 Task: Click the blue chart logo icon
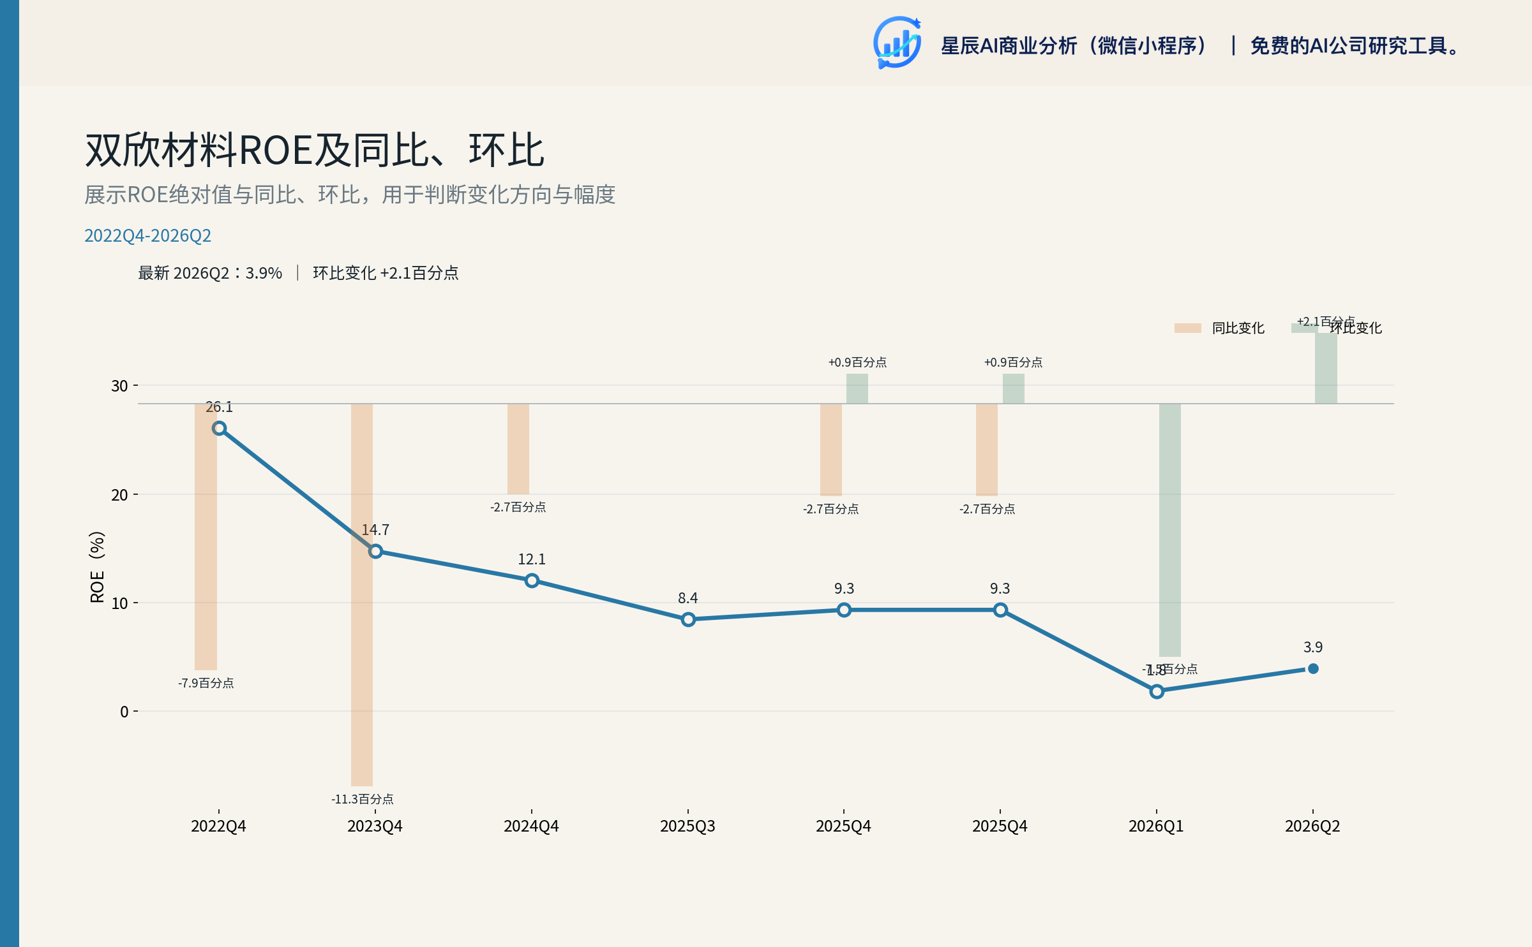pos(897,43)
